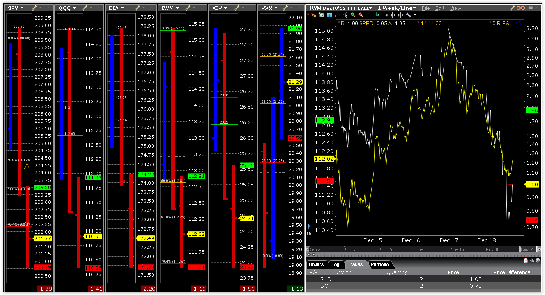Open the IWM Dec18'15 111 CALL contract dropdown
The width and height of the screenshot is (545, 295).
[x=341, y=8]
